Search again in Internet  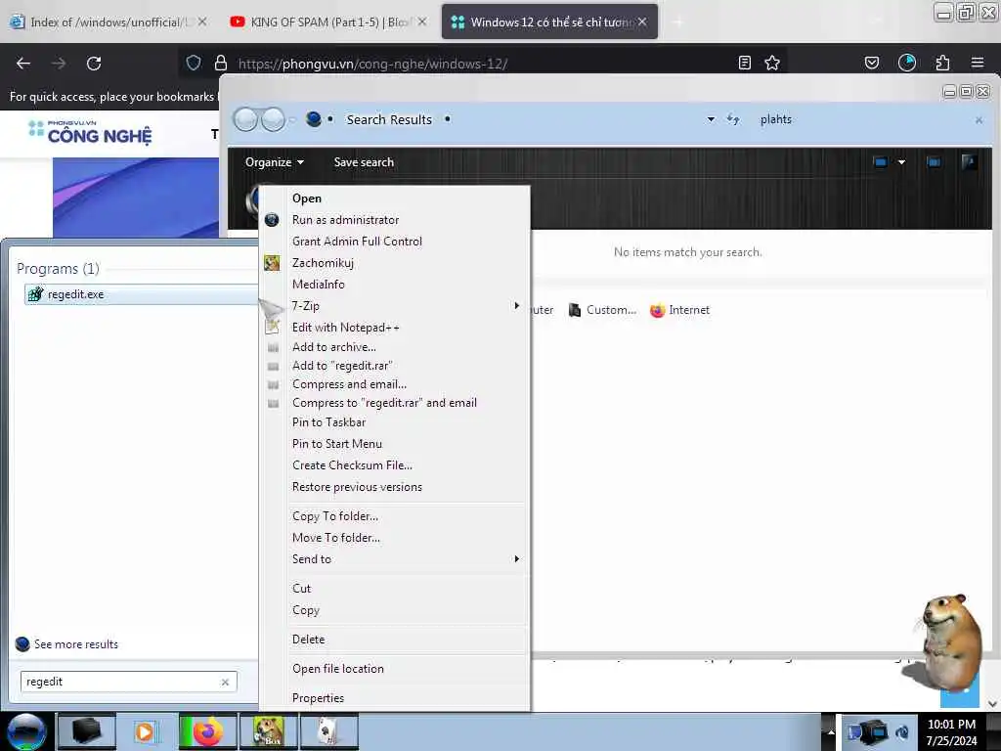point(680,310)
